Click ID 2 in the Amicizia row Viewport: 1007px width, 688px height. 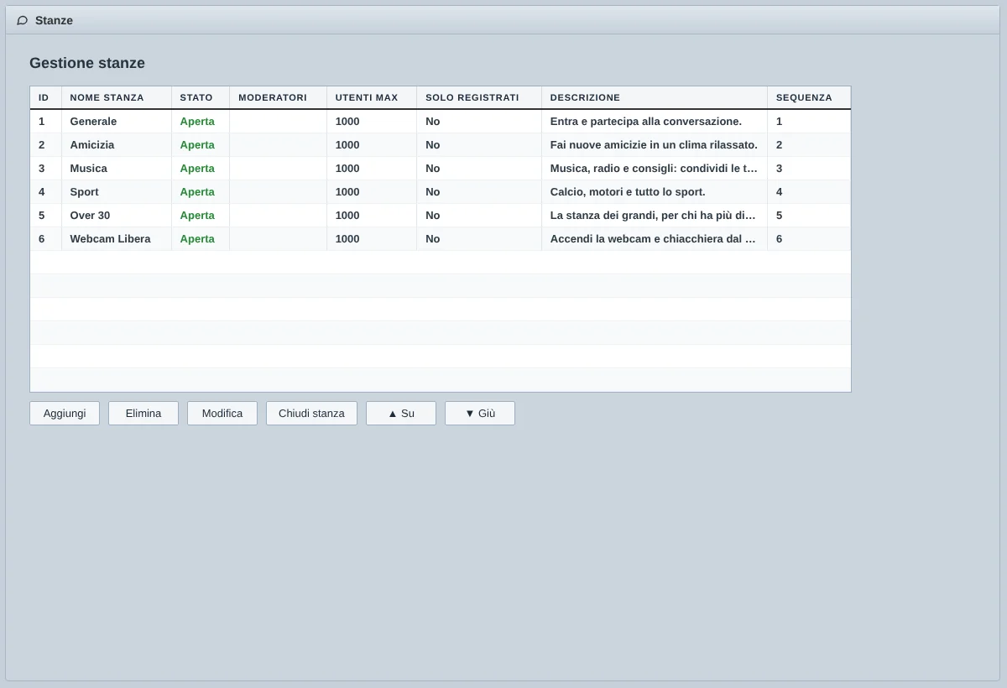tap(42, 145)
